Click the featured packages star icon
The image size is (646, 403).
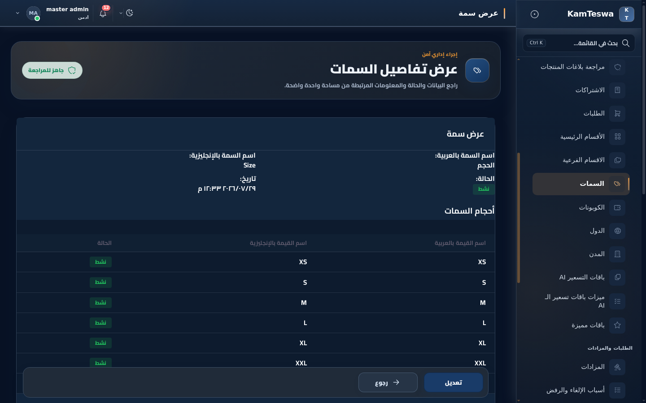tap(617, 325)
